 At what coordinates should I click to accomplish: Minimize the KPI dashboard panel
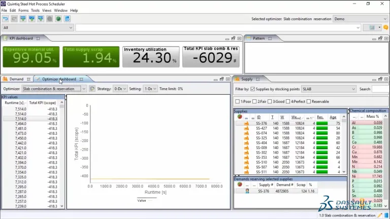click(x=227, y=39)
